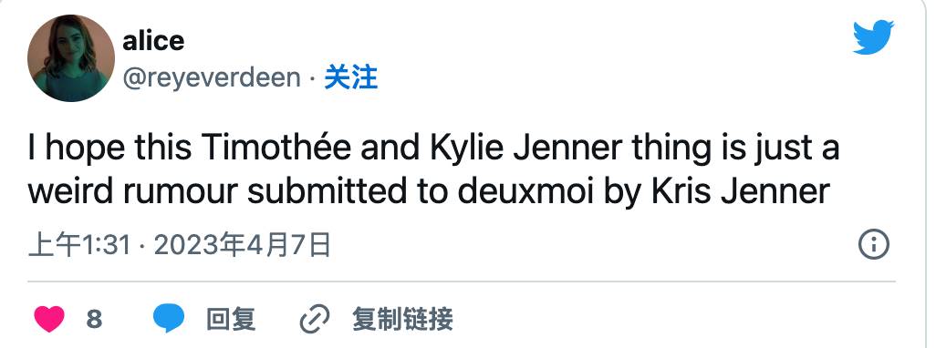This screenshot has height=348, width=936.
Task: Click the chain link copy icon
Action: coord(314,319)
